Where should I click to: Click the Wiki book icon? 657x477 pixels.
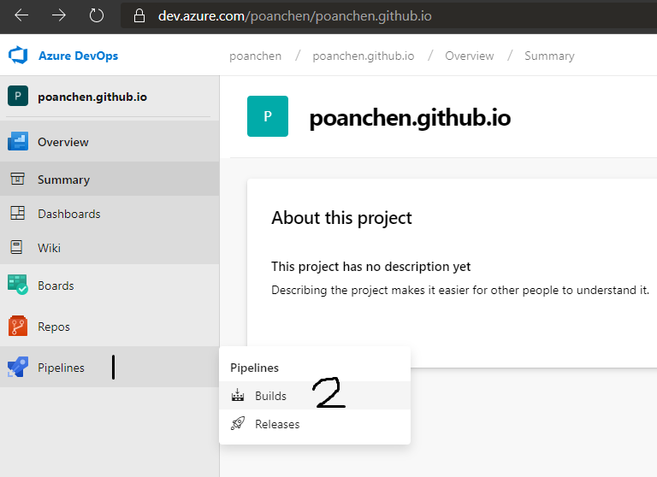(17, 247)
